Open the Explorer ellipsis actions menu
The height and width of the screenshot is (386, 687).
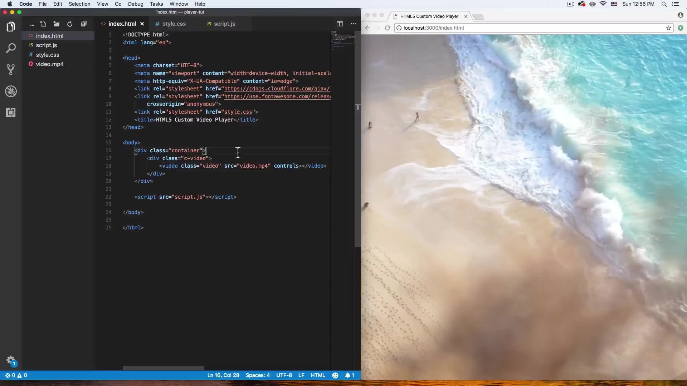pos(32,24)
